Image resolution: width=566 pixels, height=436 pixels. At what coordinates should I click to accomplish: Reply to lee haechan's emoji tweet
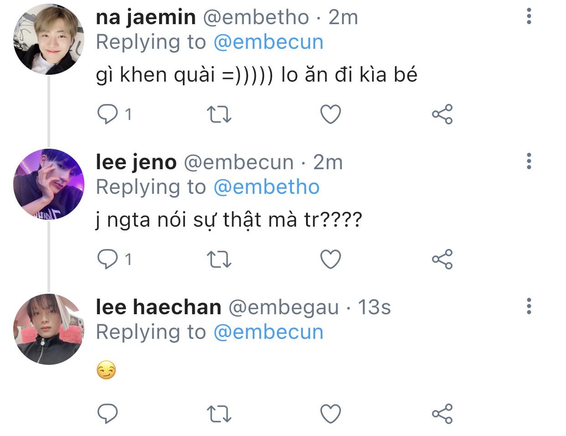coord(108,413)
